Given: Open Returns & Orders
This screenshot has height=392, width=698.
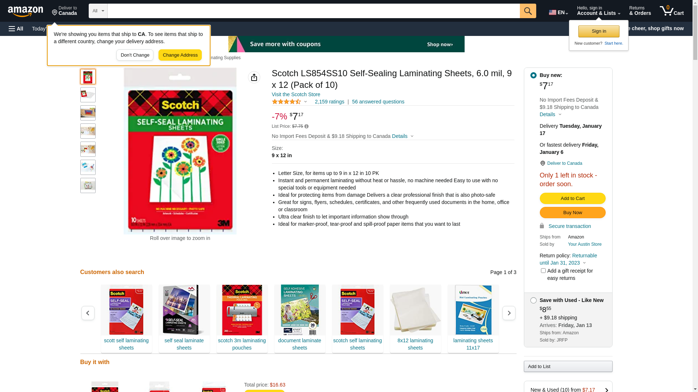Looking at the screenshot, I should [640, 11].
